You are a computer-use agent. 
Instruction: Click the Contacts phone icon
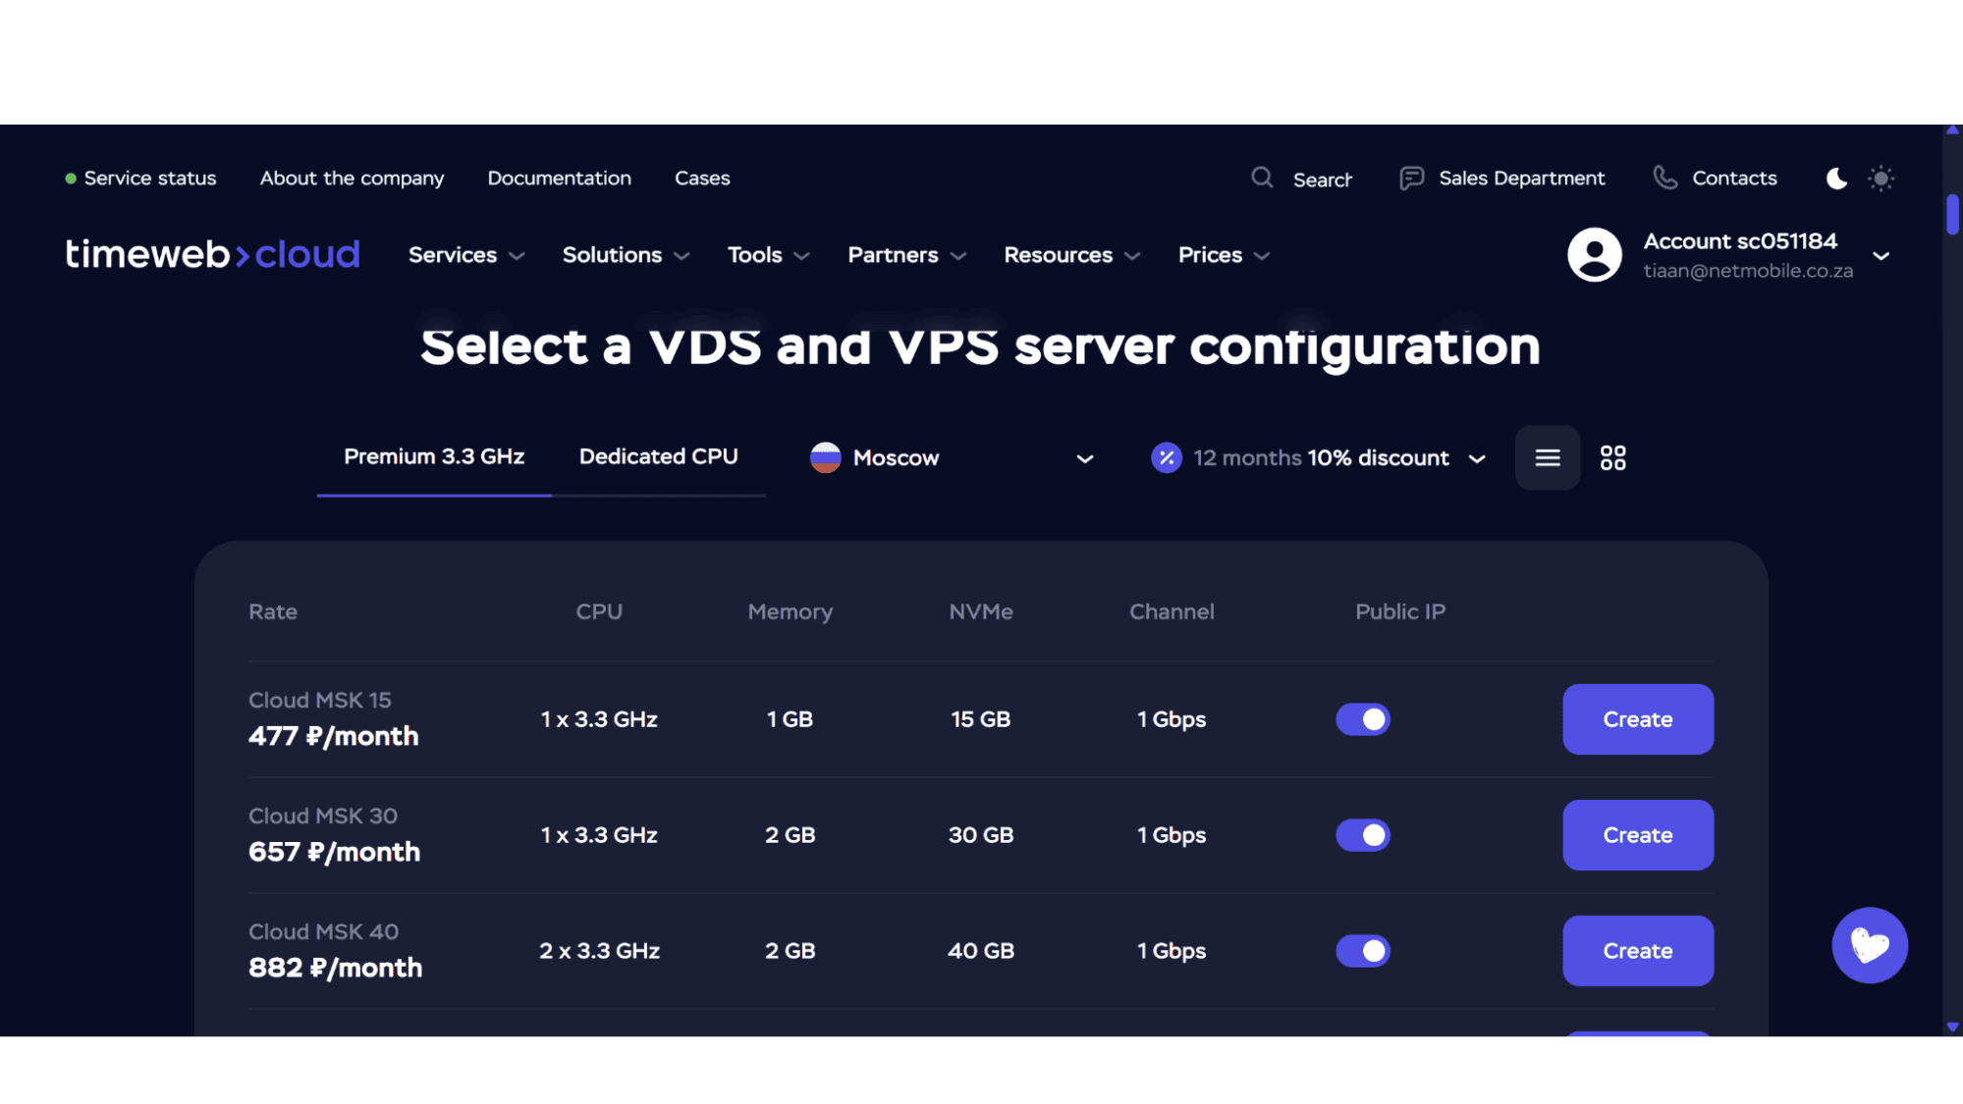(1664, 178)
